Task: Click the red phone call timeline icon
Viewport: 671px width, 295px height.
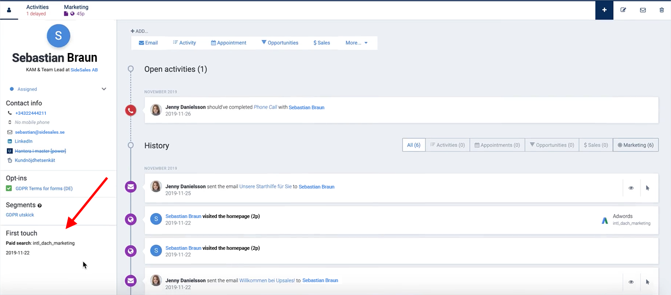Action: 131,110
